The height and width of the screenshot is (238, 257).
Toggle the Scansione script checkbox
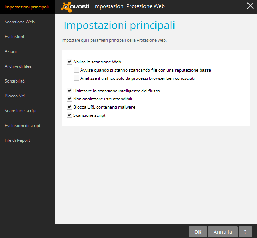69,115
